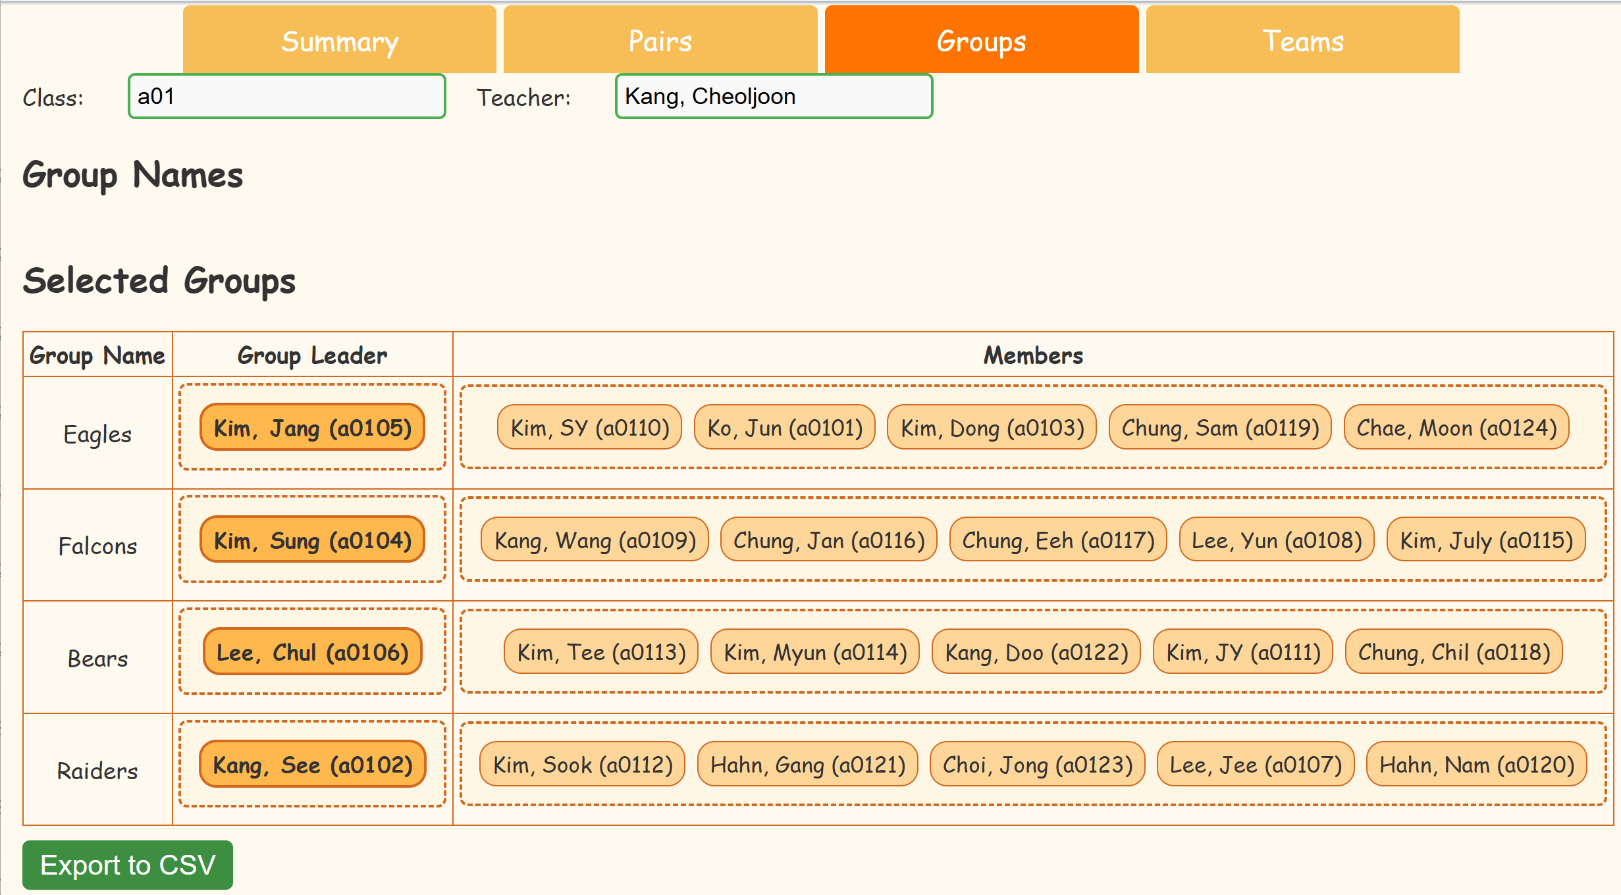Select Falcons leader Kim, Sung (a0104)
Image resolution: width=1621 pixels, height=895 pixels.
[313, 540]
